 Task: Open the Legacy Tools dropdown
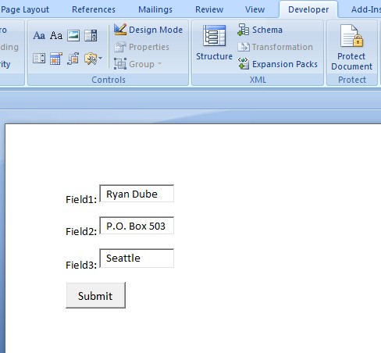click(93, 59)
